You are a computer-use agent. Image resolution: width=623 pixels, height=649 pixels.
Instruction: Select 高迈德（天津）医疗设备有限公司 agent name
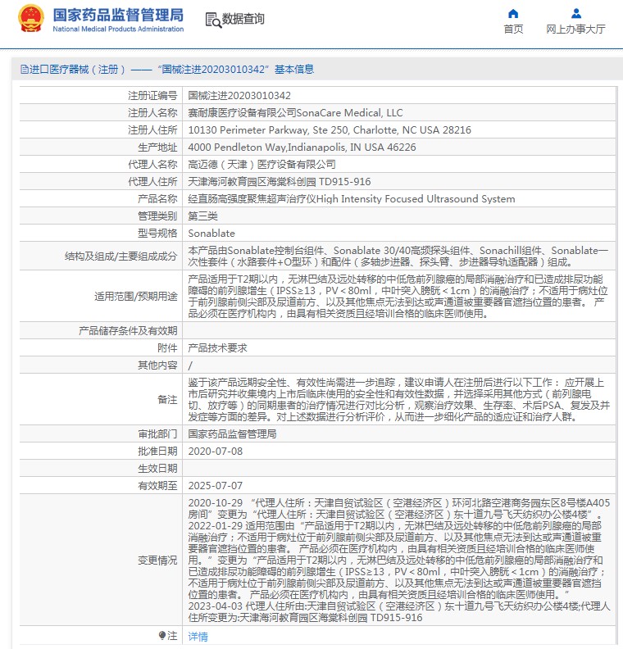pyautogui.click(x=261, y=165)
